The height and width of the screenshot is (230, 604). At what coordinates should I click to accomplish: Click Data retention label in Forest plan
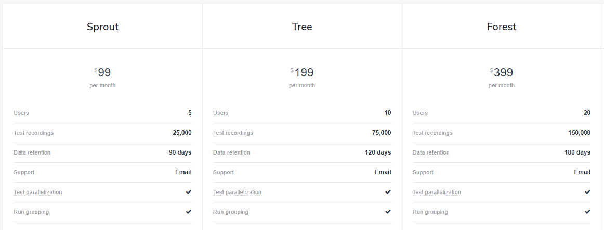click(431, 152)
